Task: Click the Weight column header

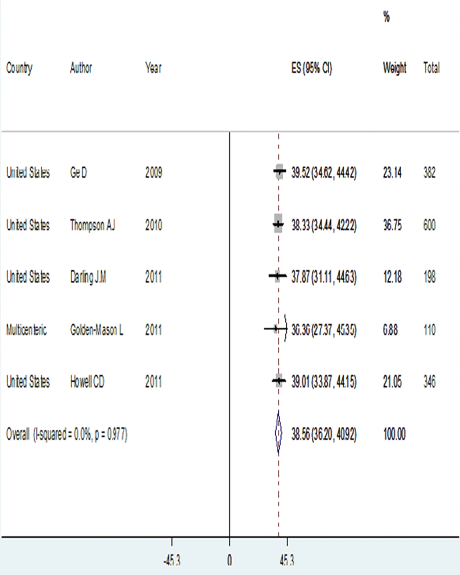Action: (395, 69)
